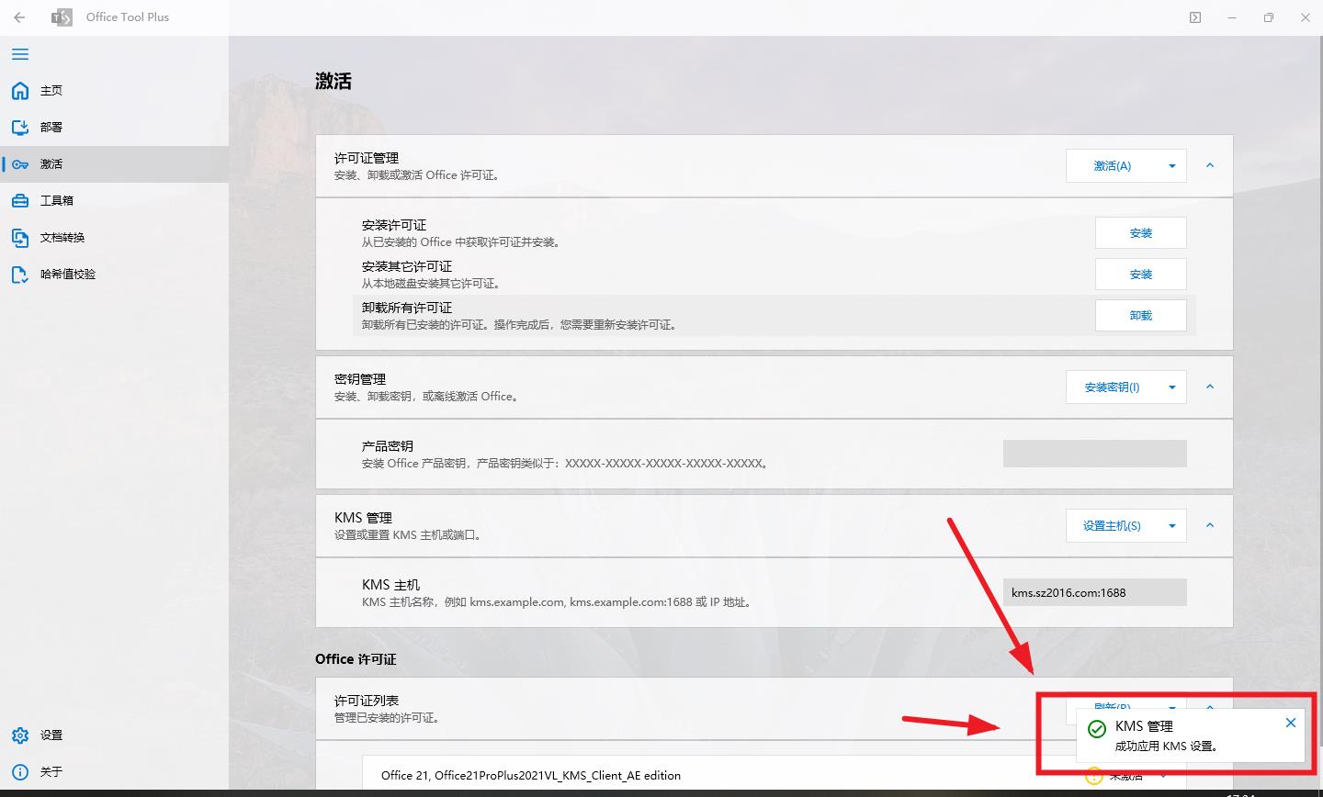Select the Office21ProPlus2021VL license entry
Viewport: 1323px width, 797px height.
point(531,775)
